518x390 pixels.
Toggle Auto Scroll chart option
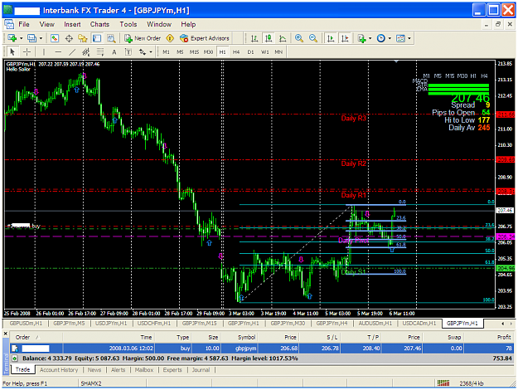(x=331, y=38)
